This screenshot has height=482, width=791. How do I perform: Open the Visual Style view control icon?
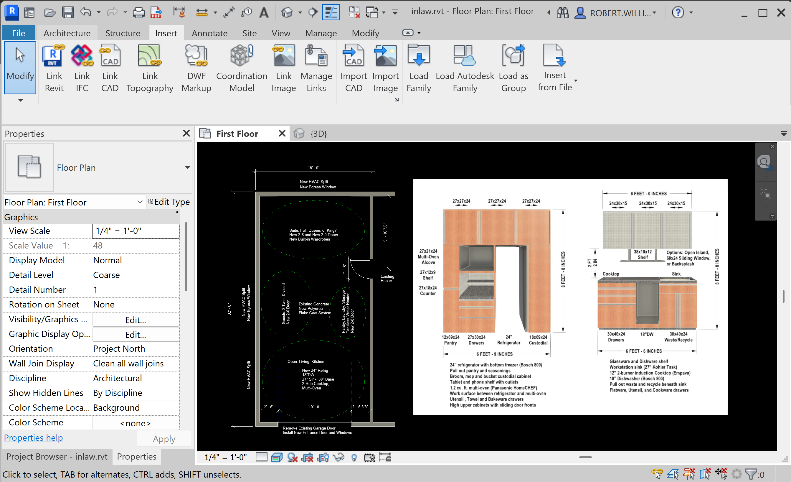click(276, 457)
